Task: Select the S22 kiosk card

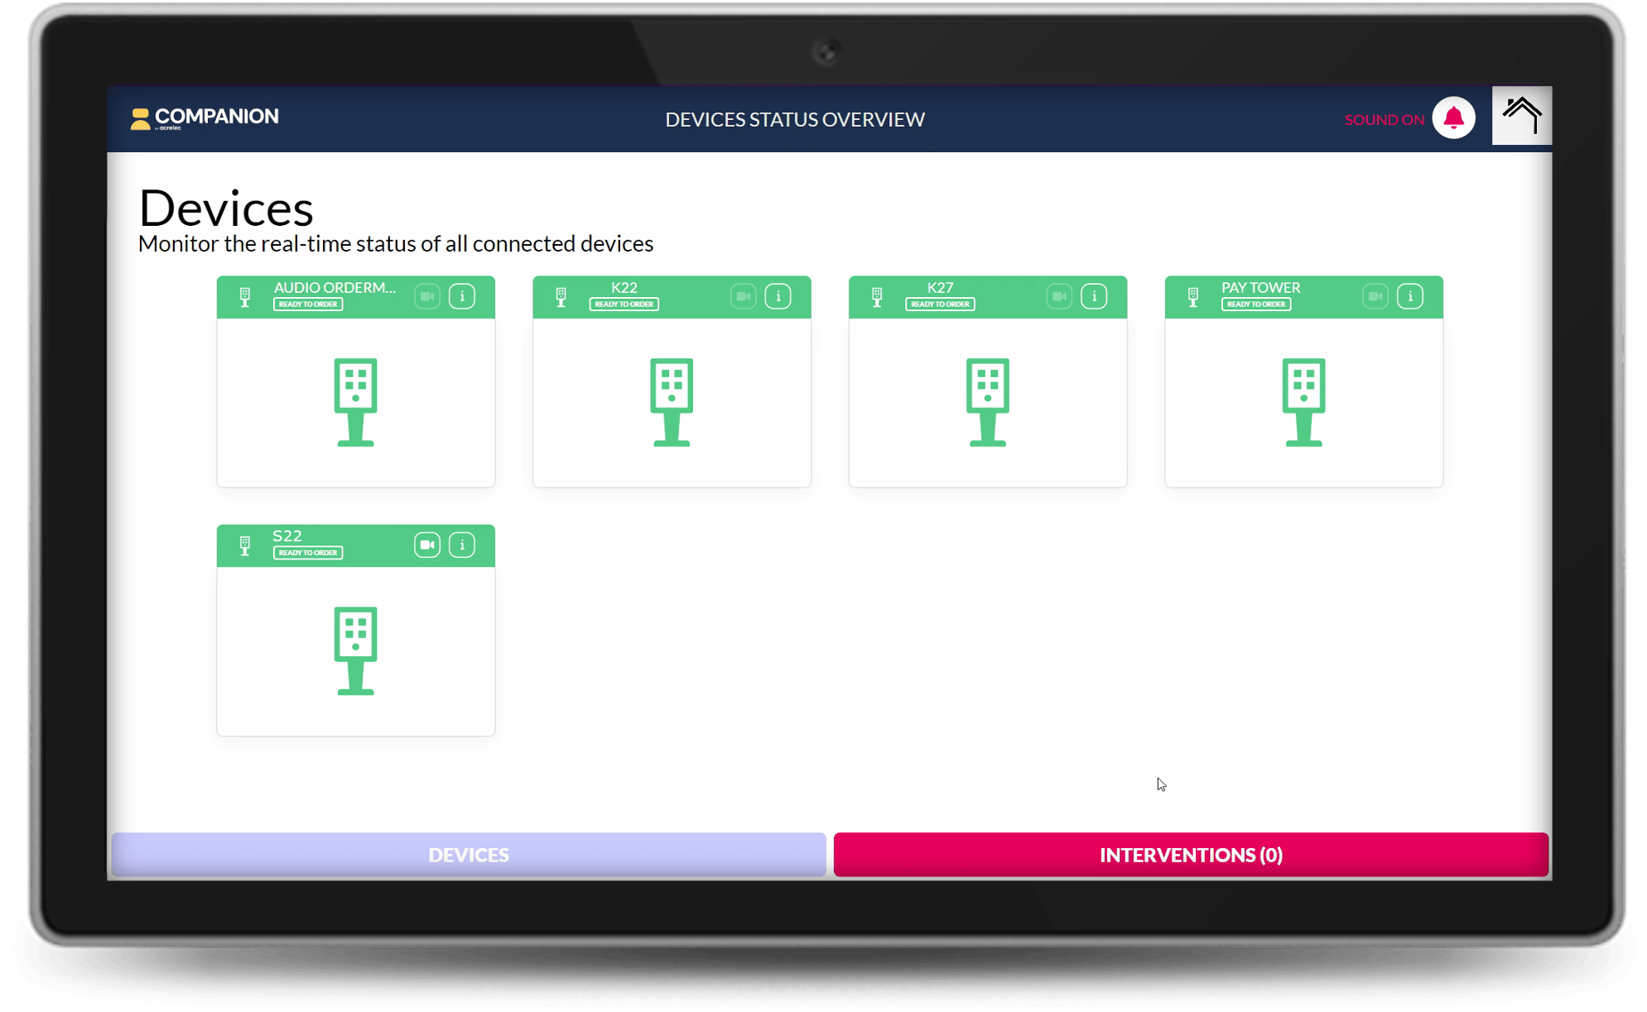Action: point(356,650)
